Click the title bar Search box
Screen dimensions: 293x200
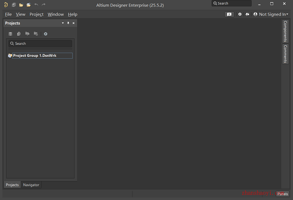(x=231, y=3)
